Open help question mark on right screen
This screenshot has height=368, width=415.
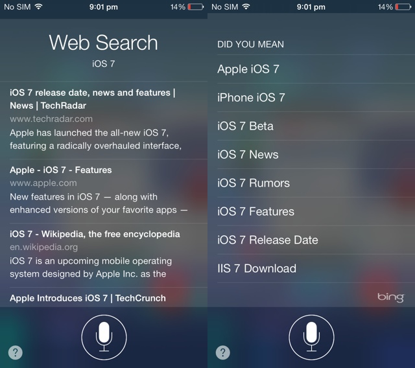click(x=223, y=352)
